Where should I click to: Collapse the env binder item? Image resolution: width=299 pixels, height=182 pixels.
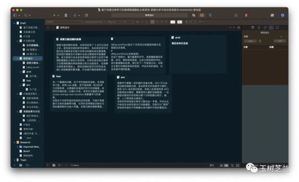coord(20,85)
